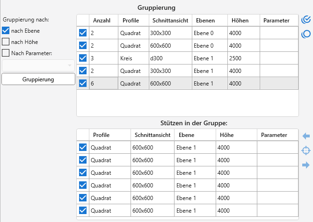Screen dimensions: 313x222
Task: Enable the 'Nach Parameter' checkbox
Action: coord(6,53)
